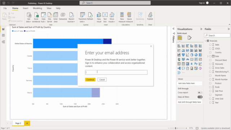Collapse the financials table

206,41
